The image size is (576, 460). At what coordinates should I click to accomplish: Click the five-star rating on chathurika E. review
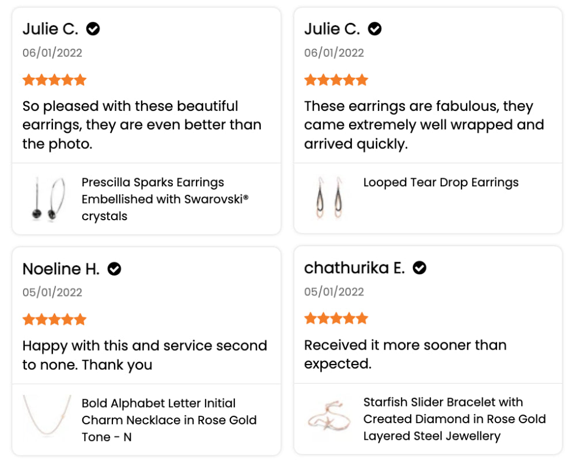pos(336,318)
